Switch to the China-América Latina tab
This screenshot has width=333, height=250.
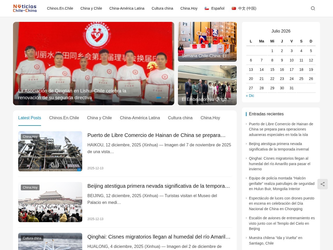[140, 118]
